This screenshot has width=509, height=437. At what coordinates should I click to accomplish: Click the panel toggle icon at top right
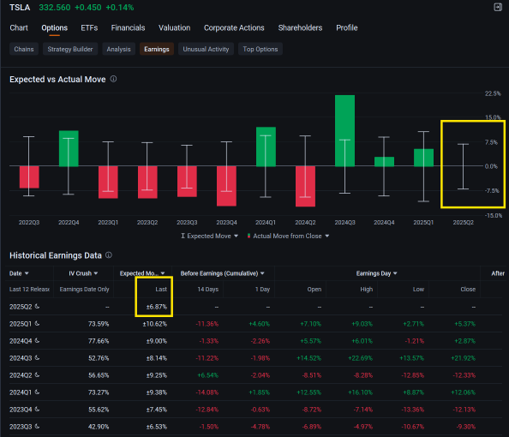(x=498, y=7)
